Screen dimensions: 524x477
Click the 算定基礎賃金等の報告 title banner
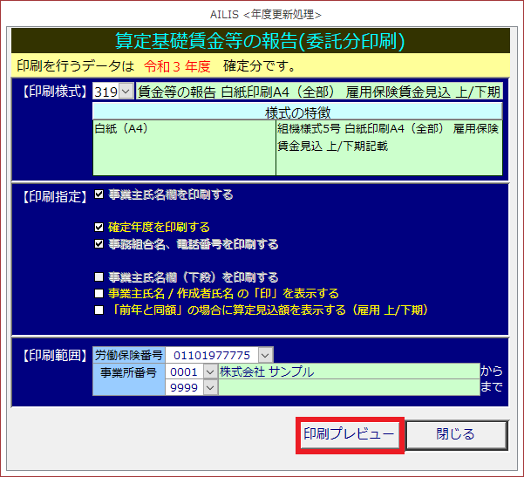(260, 40)
